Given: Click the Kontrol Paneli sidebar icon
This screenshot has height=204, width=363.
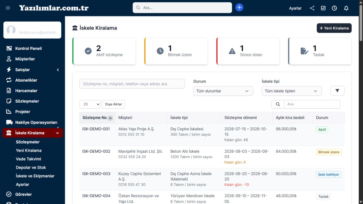Looking at the screenshot, I should click(x=9, y=48).
